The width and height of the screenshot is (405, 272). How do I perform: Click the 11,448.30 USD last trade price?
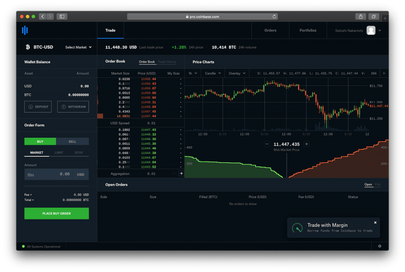[x=121, y=47]
